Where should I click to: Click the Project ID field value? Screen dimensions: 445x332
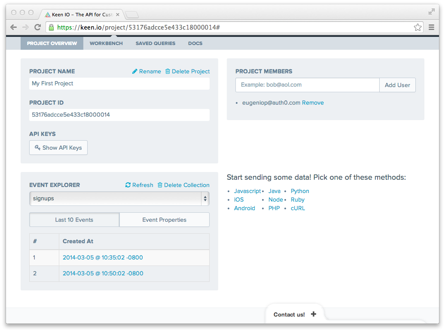[x=119, y=115]
